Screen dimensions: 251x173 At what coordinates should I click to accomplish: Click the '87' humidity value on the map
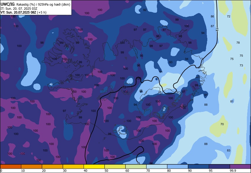tap(212, 26)
